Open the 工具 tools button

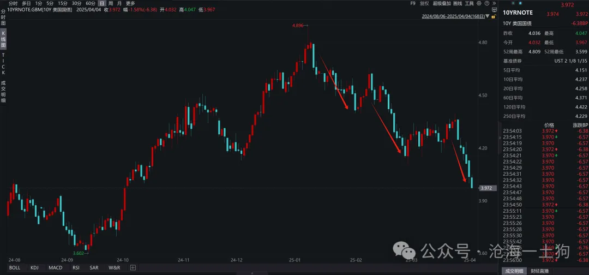click(x=469, y=3)
